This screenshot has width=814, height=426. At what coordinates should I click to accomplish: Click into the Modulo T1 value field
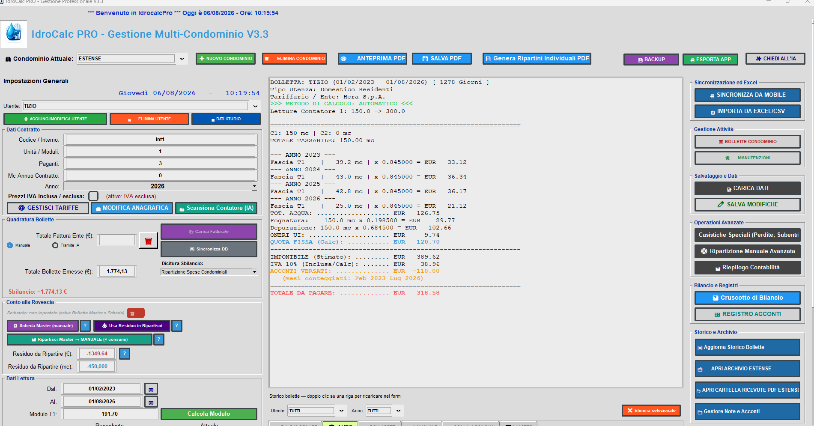110,414
